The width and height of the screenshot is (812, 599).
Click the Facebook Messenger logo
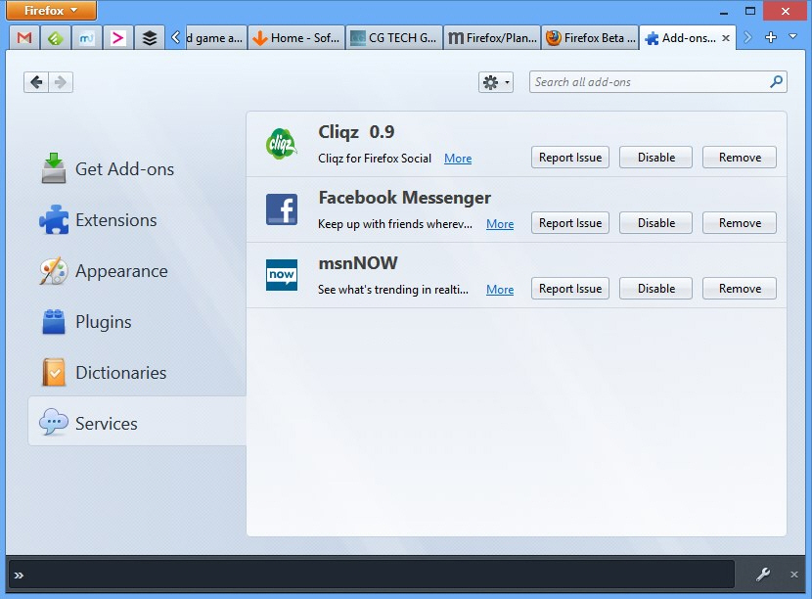coord(281,209)
